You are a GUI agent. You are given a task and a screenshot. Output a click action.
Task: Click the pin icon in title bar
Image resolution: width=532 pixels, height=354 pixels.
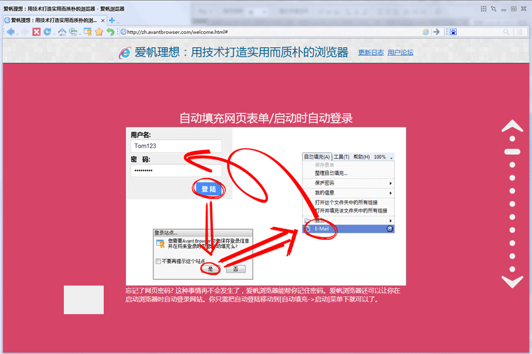(x=493, y=9)
